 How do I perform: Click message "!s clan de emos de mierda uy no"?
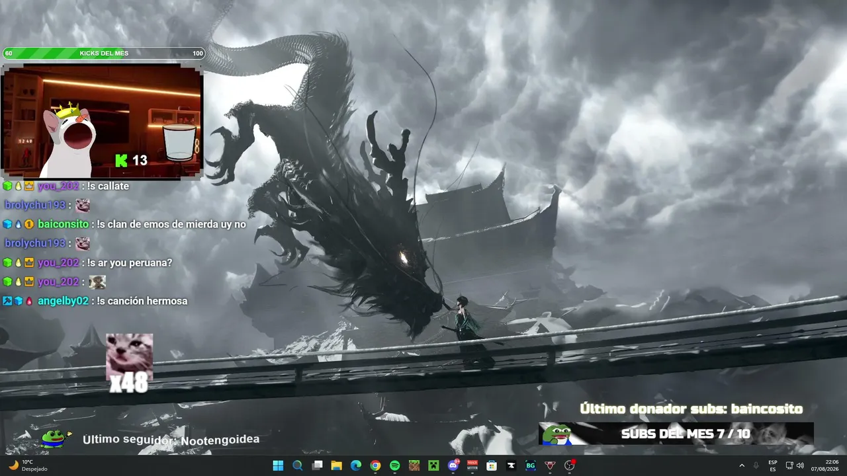tap(171, 224)
